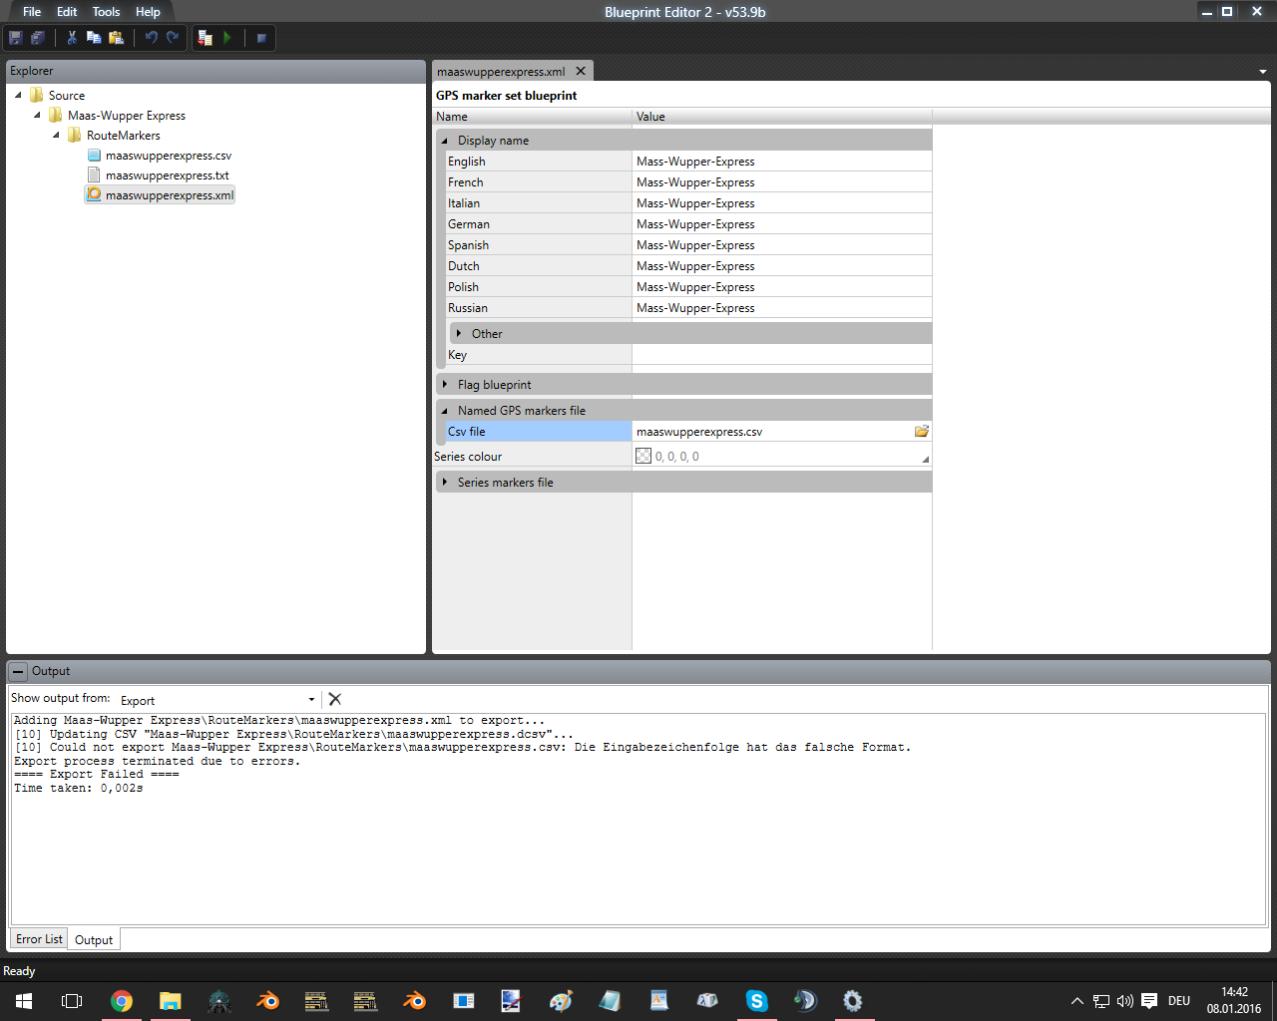Open File Explorer from the taskbar

point(170,1001)
